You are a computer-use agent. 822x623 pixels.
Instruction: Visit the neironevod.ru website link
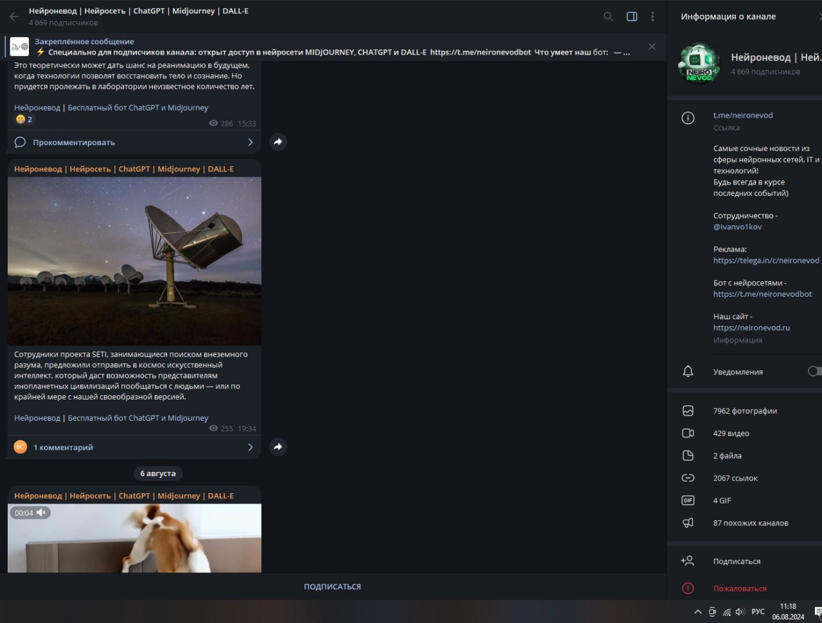coord(751,328)
